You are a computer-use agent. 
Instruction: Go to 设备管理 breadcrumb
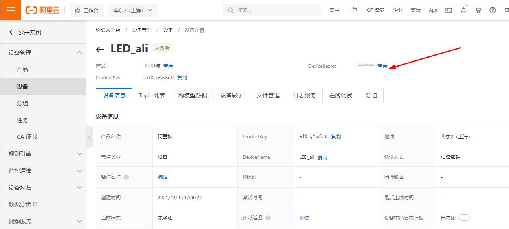(142, 30)
